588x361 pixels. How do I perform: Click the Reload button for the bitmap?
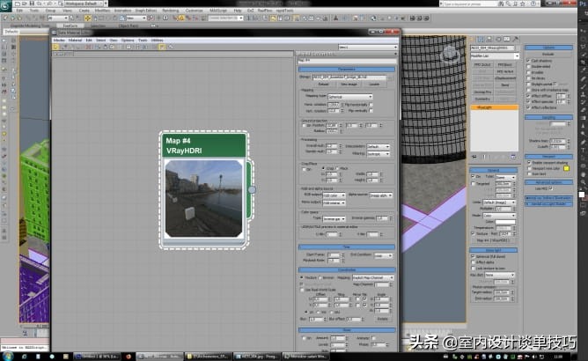pyautogui.click(x=325, y=85)
